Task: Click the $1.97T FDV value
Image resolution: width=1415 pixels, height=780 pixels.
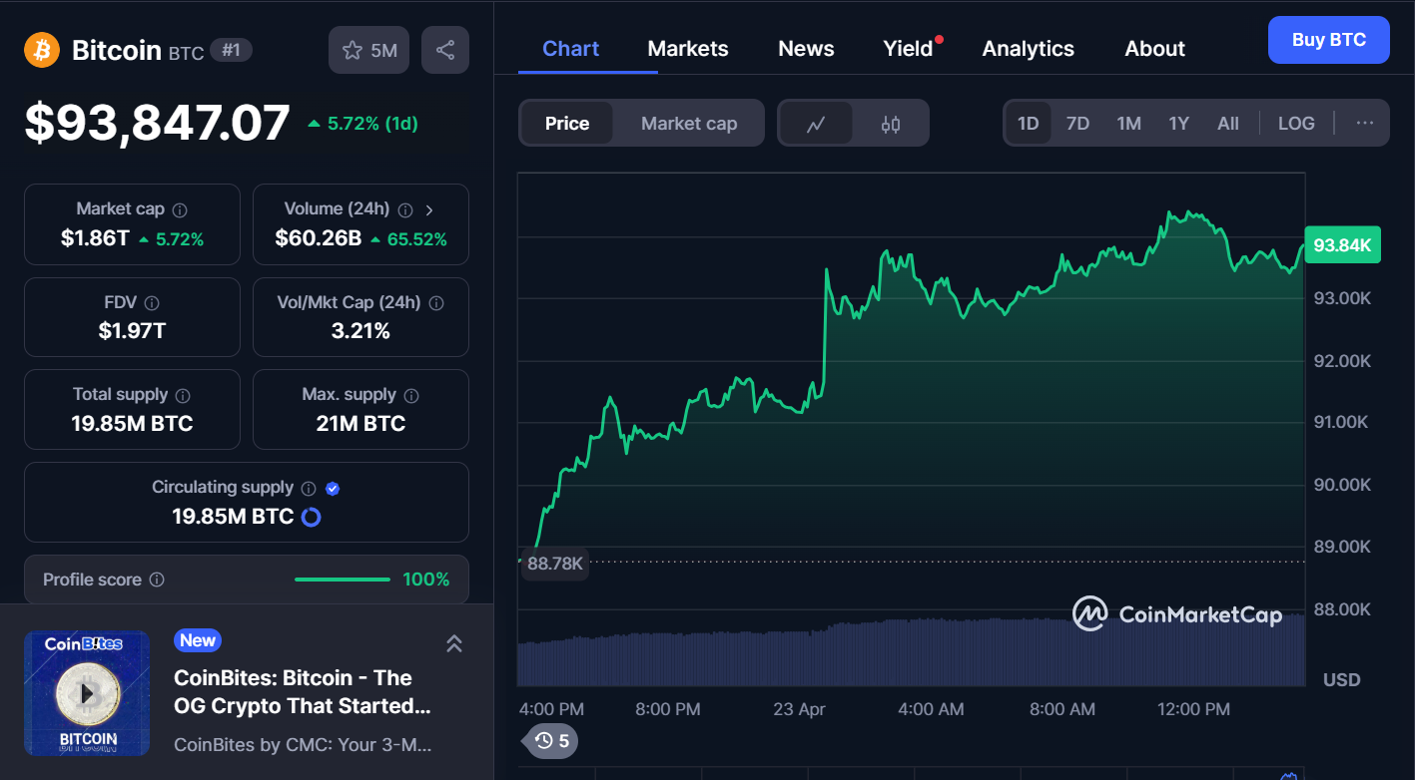Action: pyautogui.click(x=132, y=331)
